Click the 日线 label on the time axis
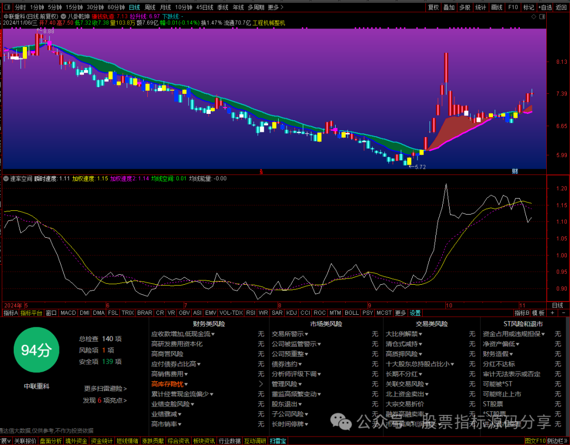This screenshot has height=445, width=570. tap(557, 305)
